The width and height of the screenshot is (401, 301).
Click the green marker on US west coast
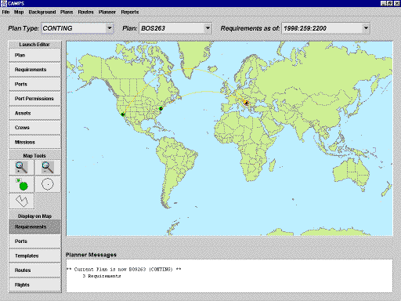coord(123,114)
